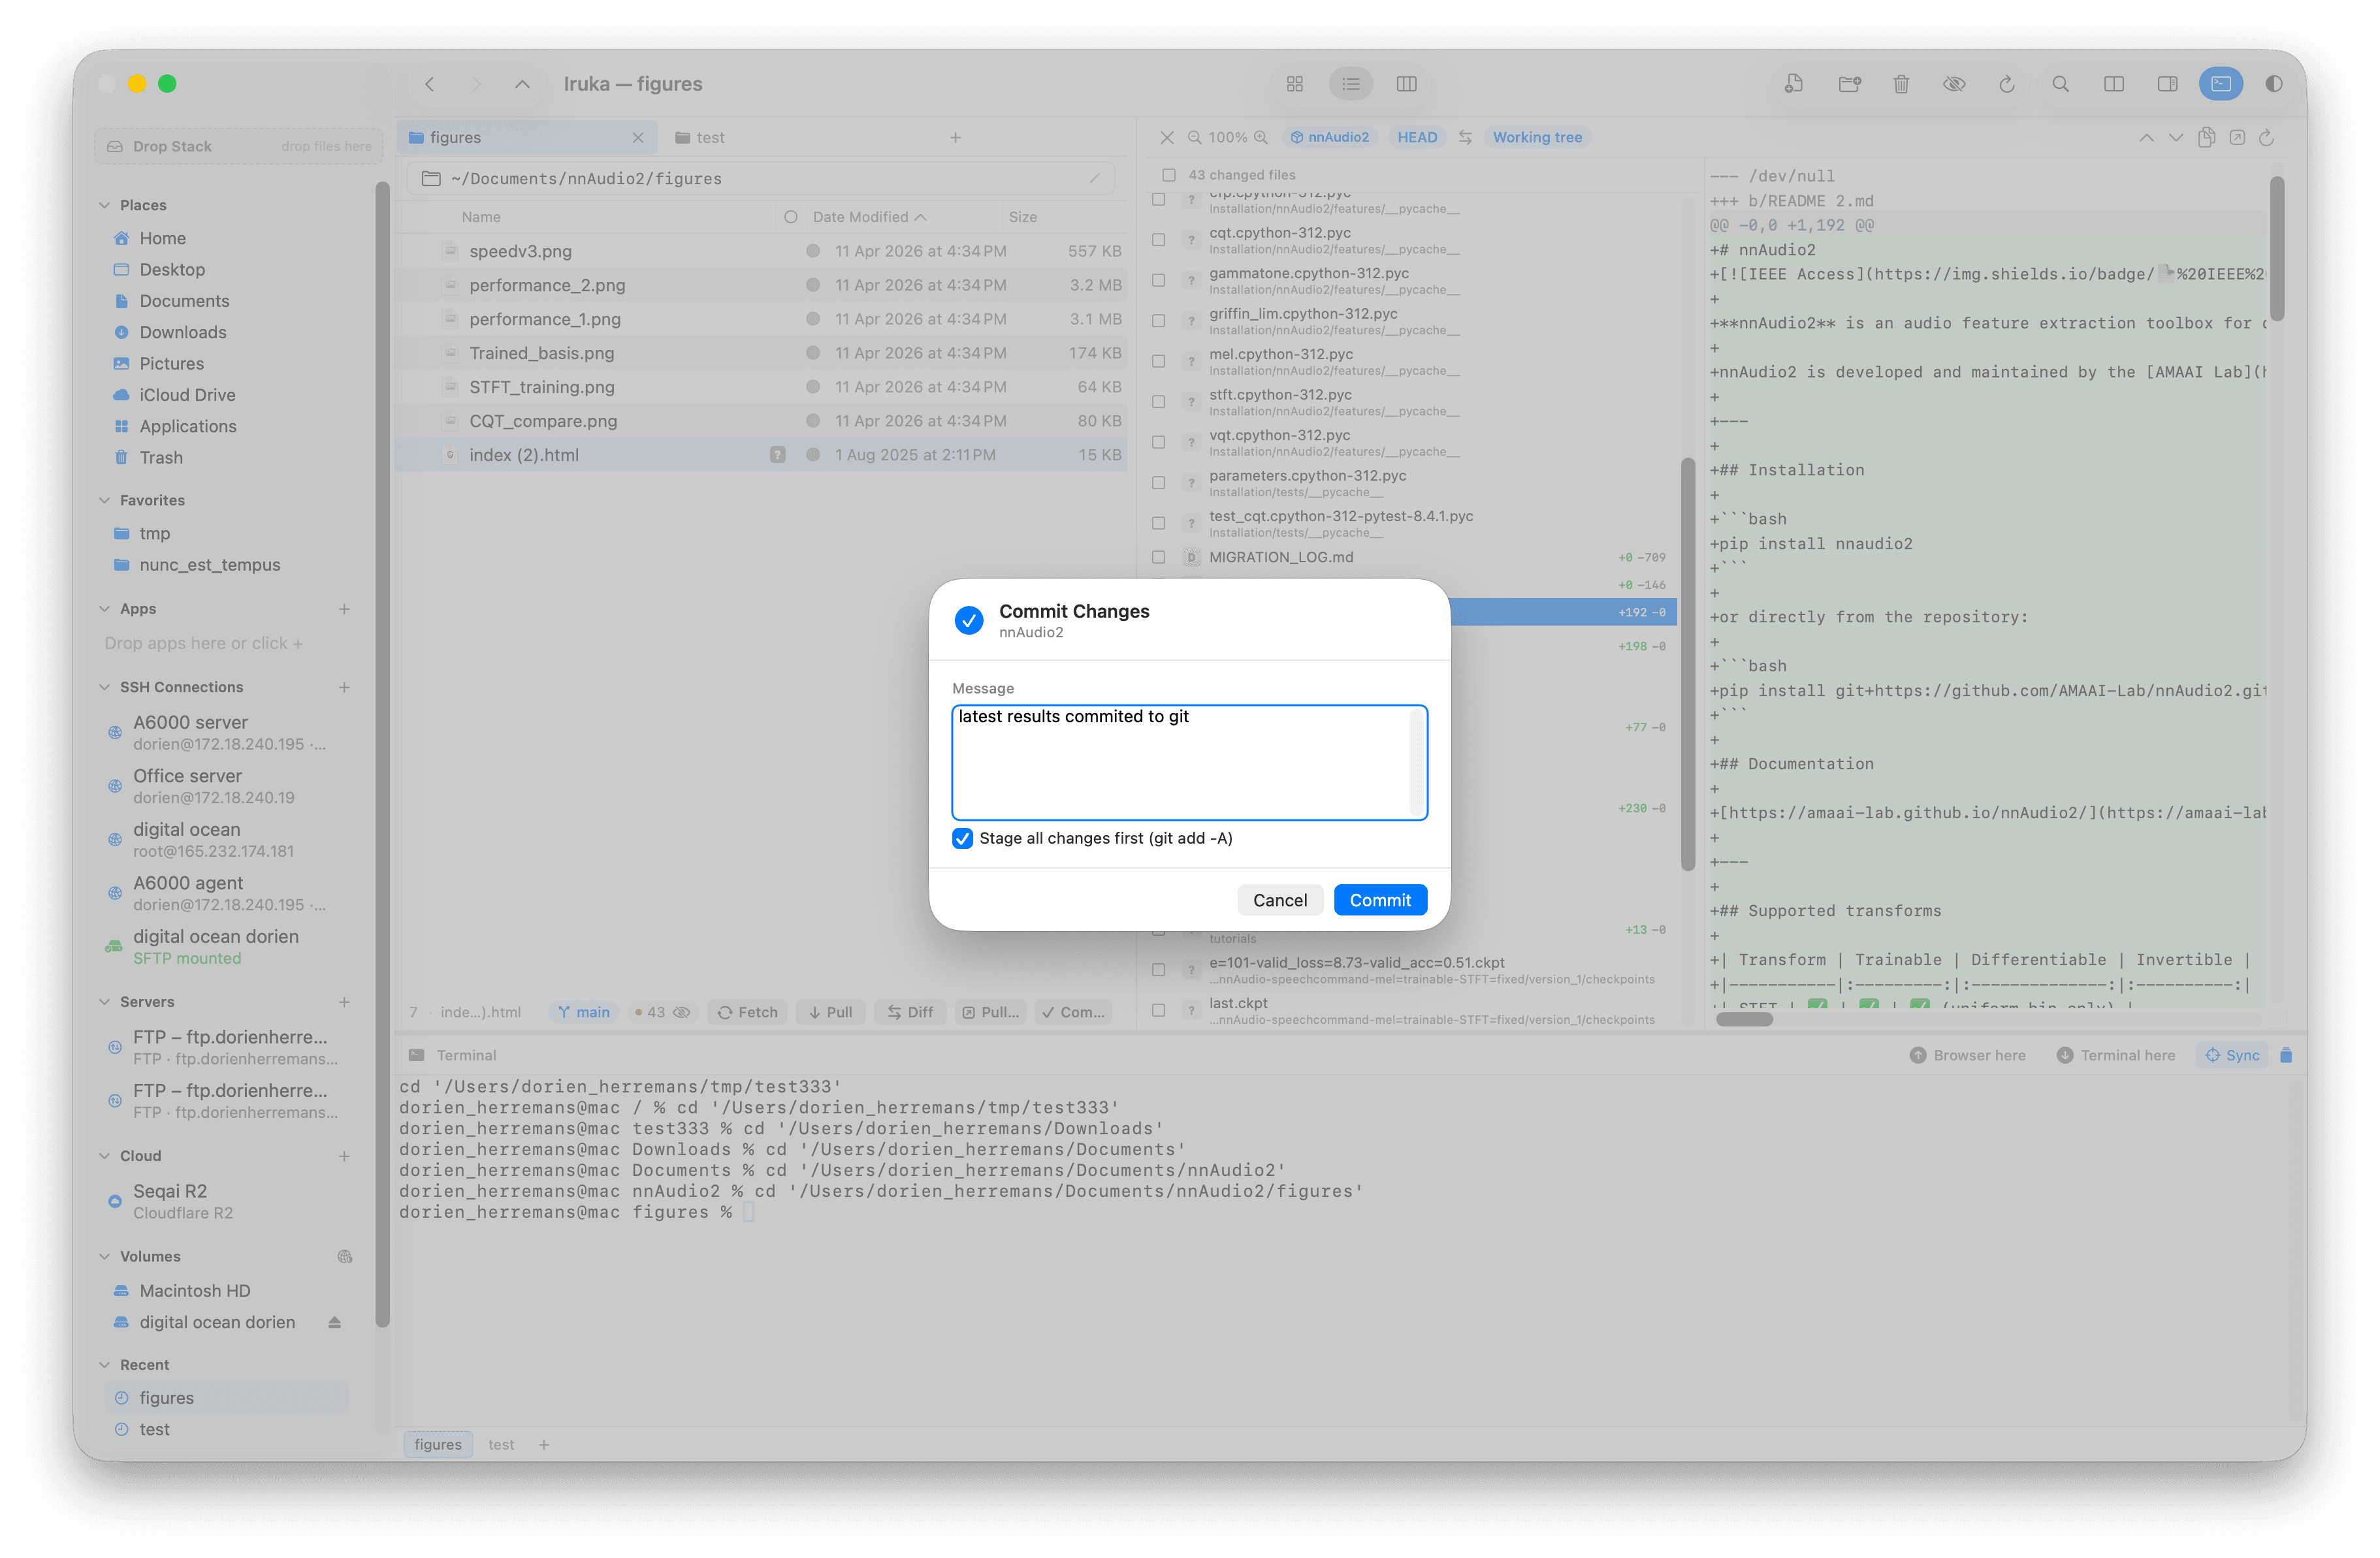Image resolution: width=2380 pixels, height=1558 pixels.
Task: Check the last.ckpt file checkbox
Action: (x=1158, y=1010)
